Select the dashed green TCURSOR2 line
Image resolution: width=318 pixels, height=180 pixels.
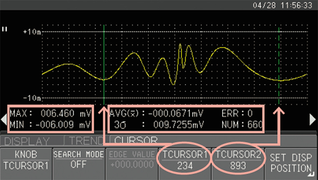pyautogui.click(x=279, y=65)
